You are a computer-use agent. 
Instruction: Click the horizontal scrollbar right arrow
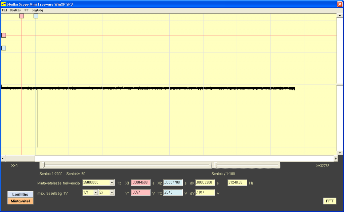[x=336, y=158]
